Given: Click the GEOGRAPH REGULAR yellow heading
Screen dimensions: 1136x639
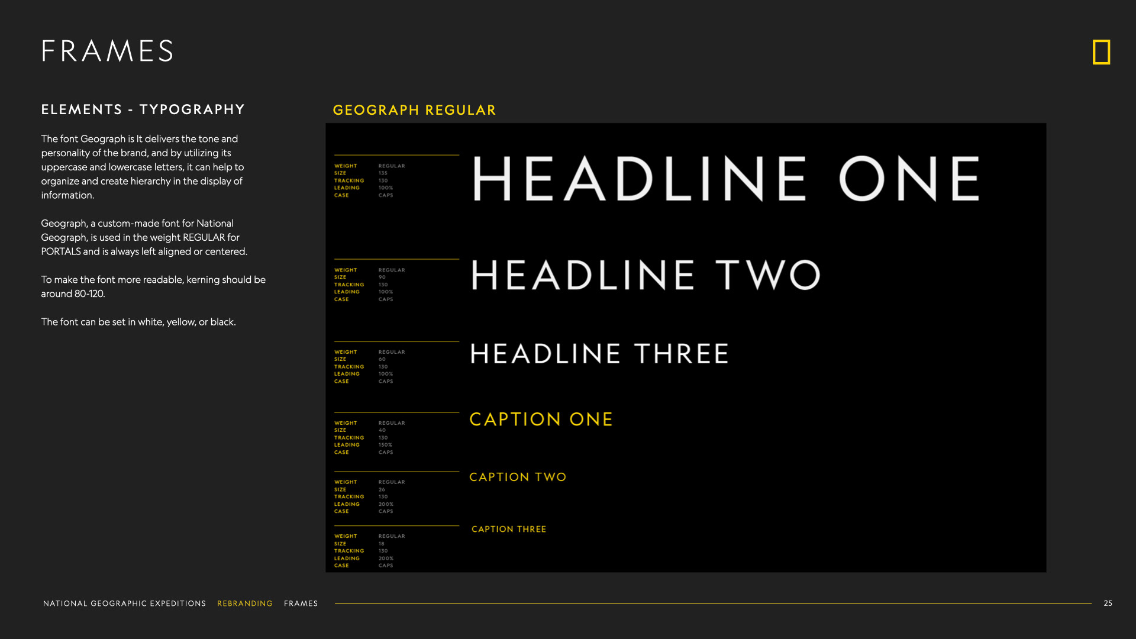Looking at the screenshot, I should pos(414,110).
